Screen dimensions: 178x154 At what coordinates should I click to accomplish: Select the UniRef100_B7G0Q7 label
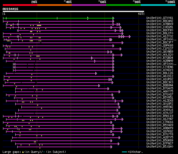[160, 95]
